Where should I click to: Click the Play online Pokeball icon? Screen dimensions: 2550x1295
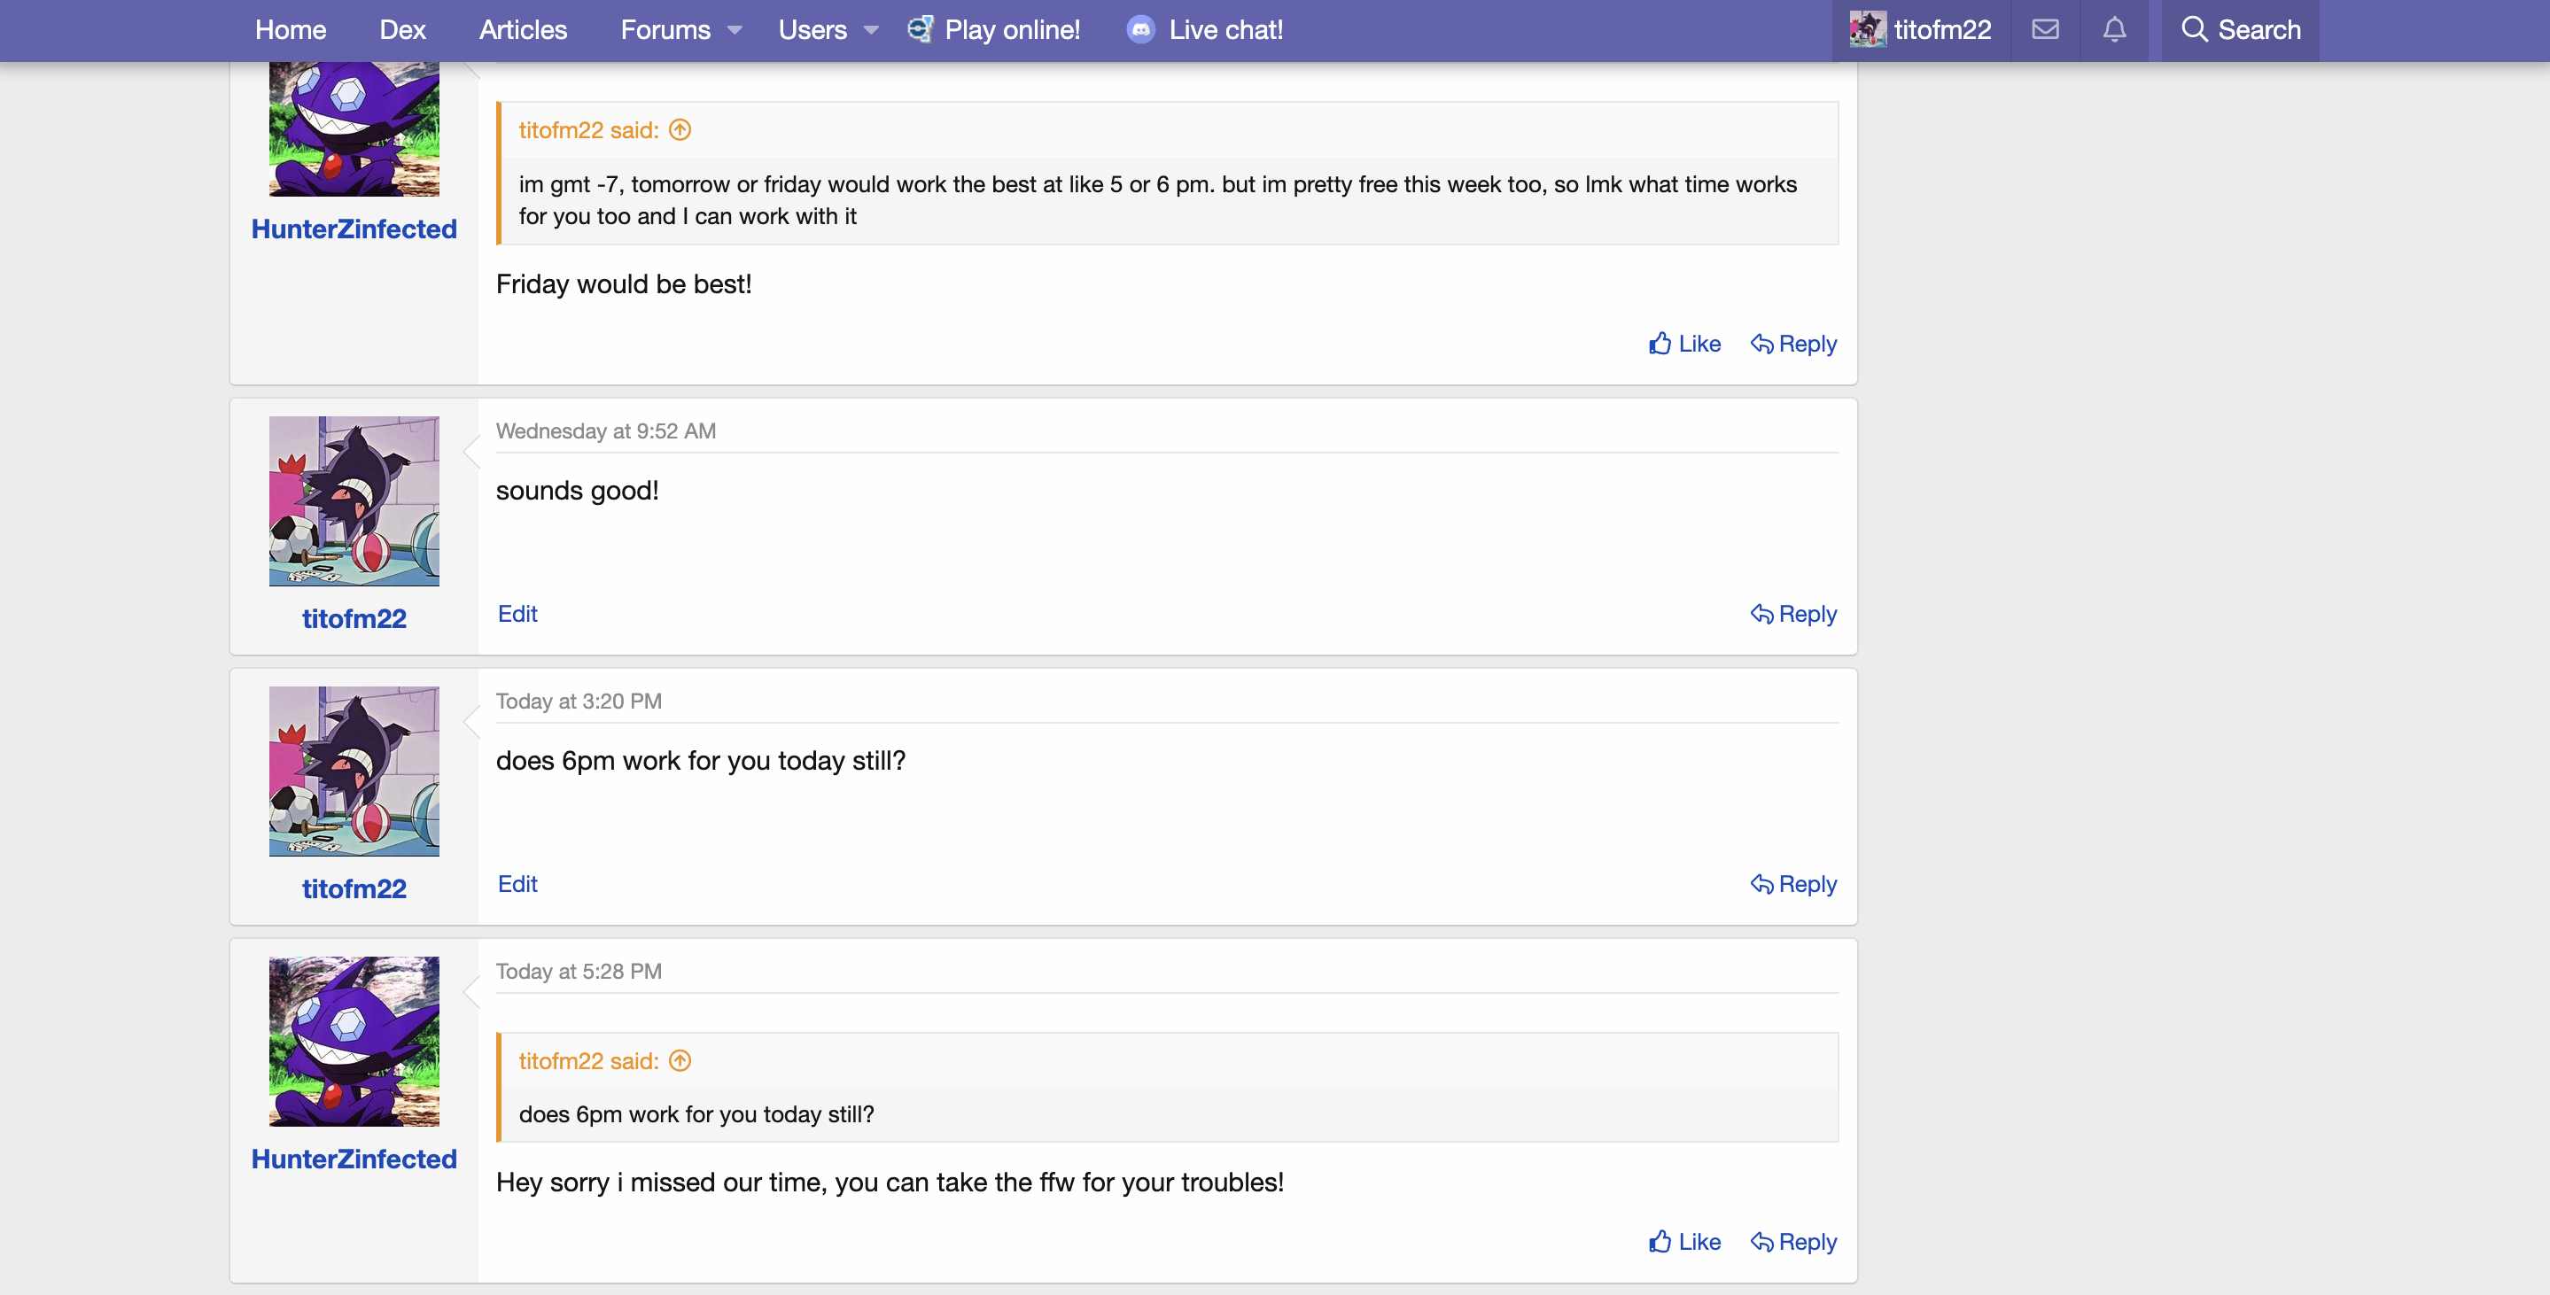pyautogui.click(x=920, y=30)
